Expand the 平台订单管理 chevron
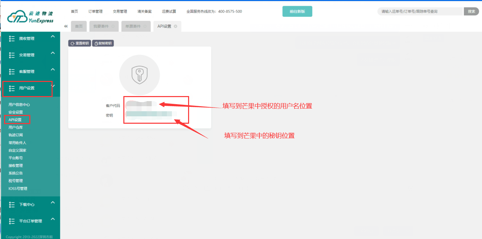 (53, 219)
